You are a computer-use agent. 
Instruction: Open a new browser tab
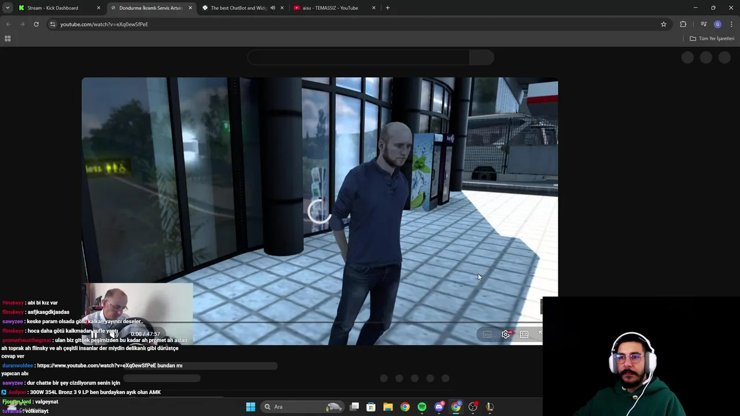click(x=387, y=8)
